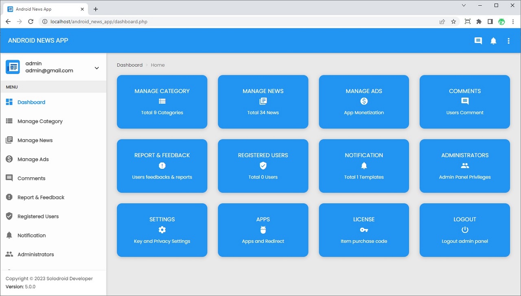Click the browser address bar URL
The image size is (521, 296).
(99, 22)
